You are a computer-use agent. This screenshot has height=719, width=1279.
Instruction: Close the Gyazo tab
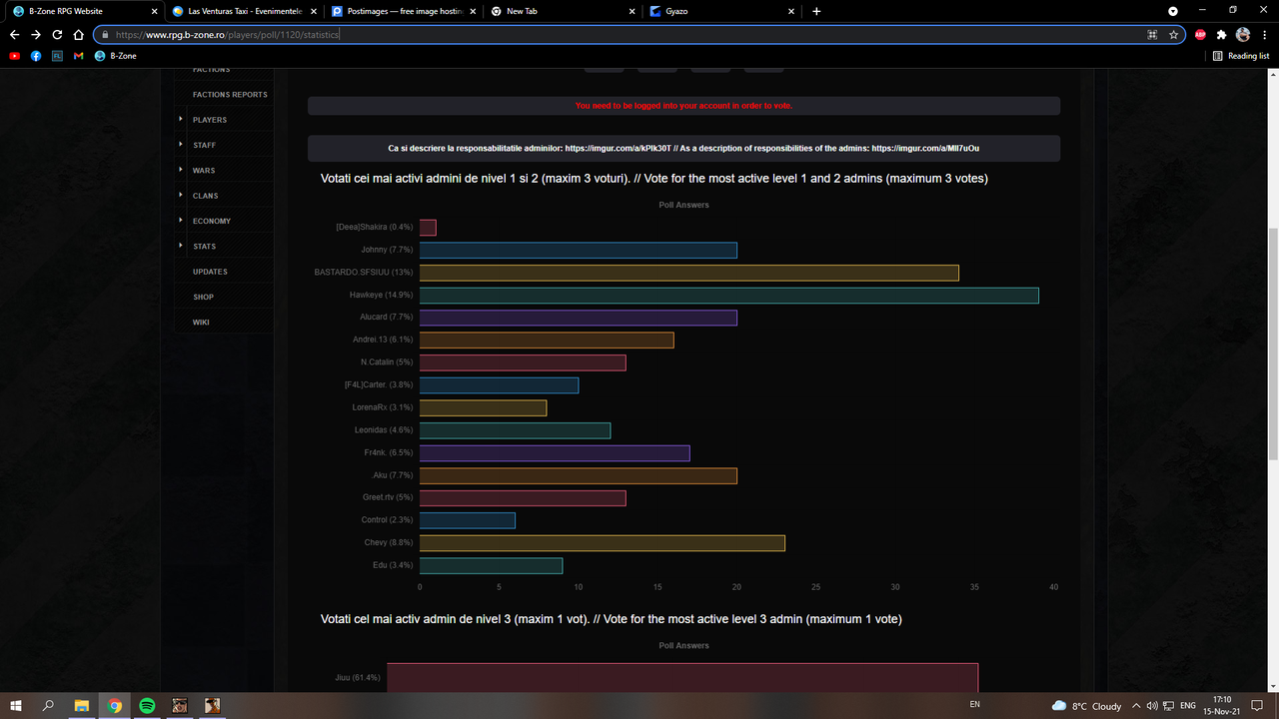791,11
